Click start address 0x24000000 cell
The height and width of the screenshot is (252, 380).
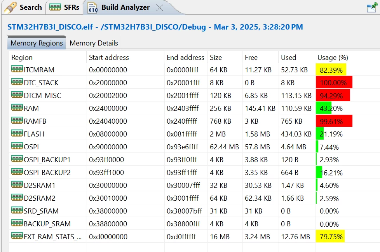pyautogui.click(x=108, y=108)
